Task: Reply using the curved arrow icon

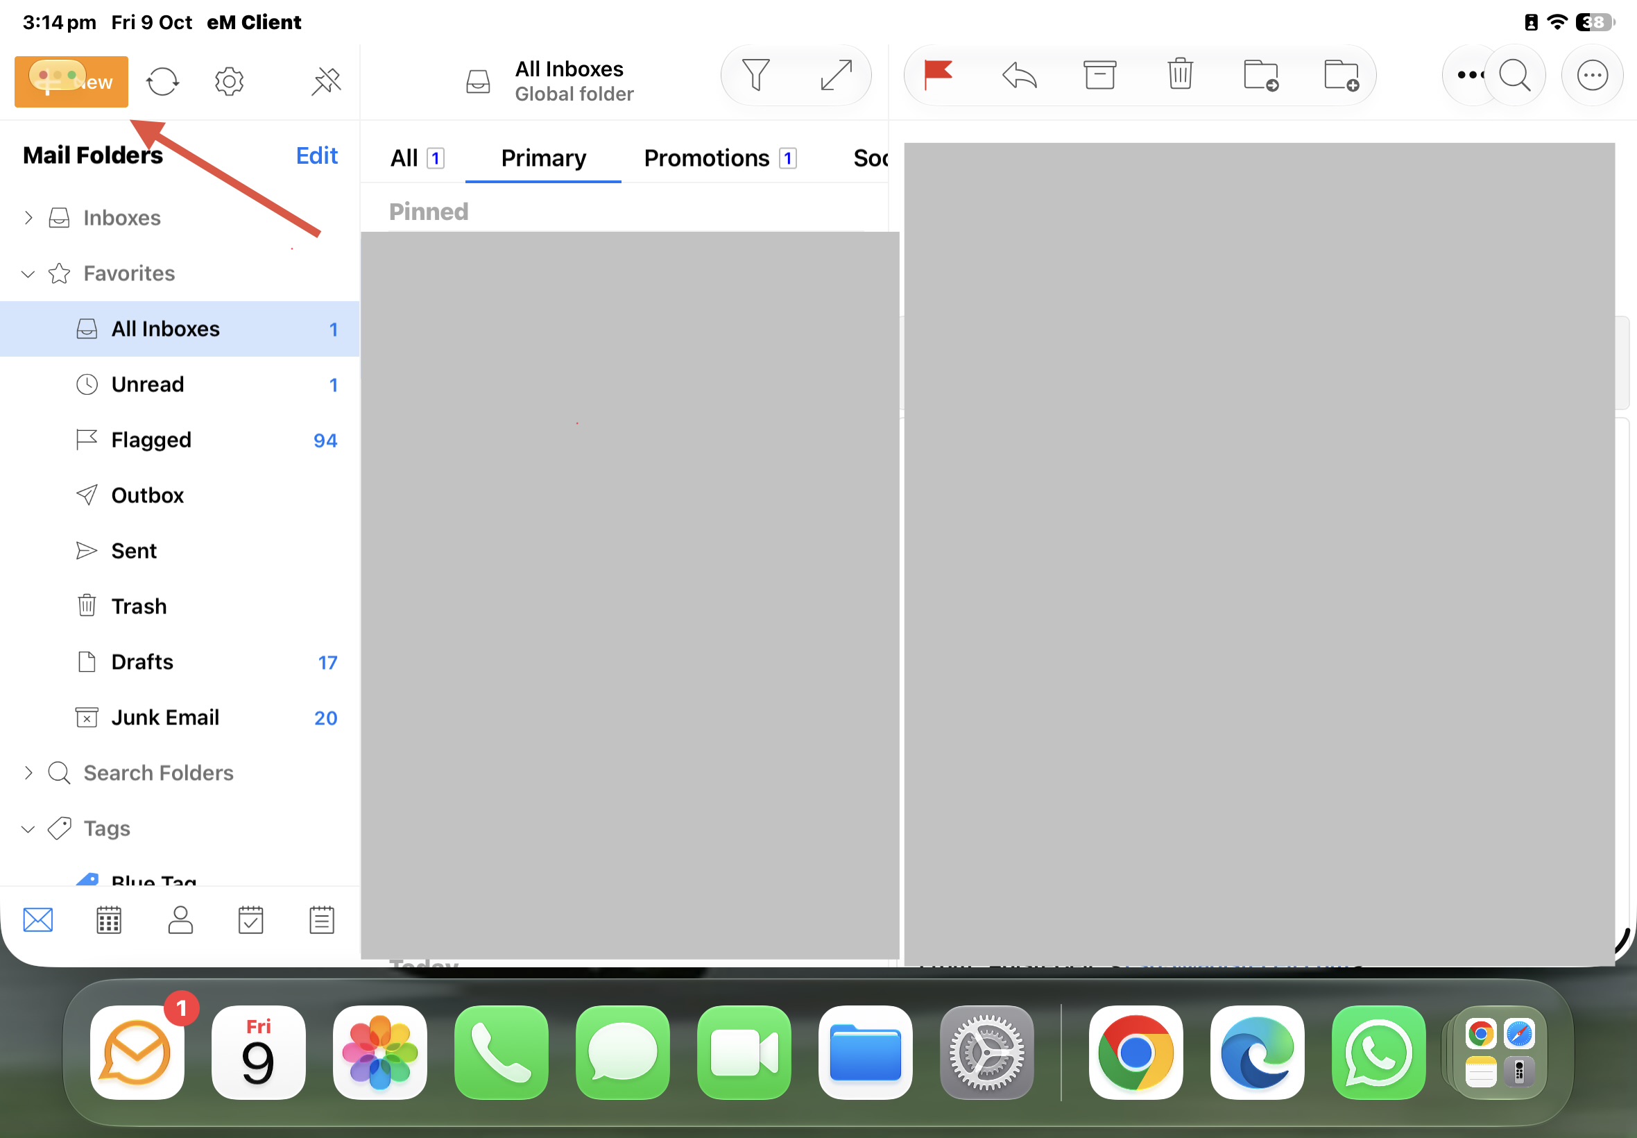Action: click(1019, 76)
